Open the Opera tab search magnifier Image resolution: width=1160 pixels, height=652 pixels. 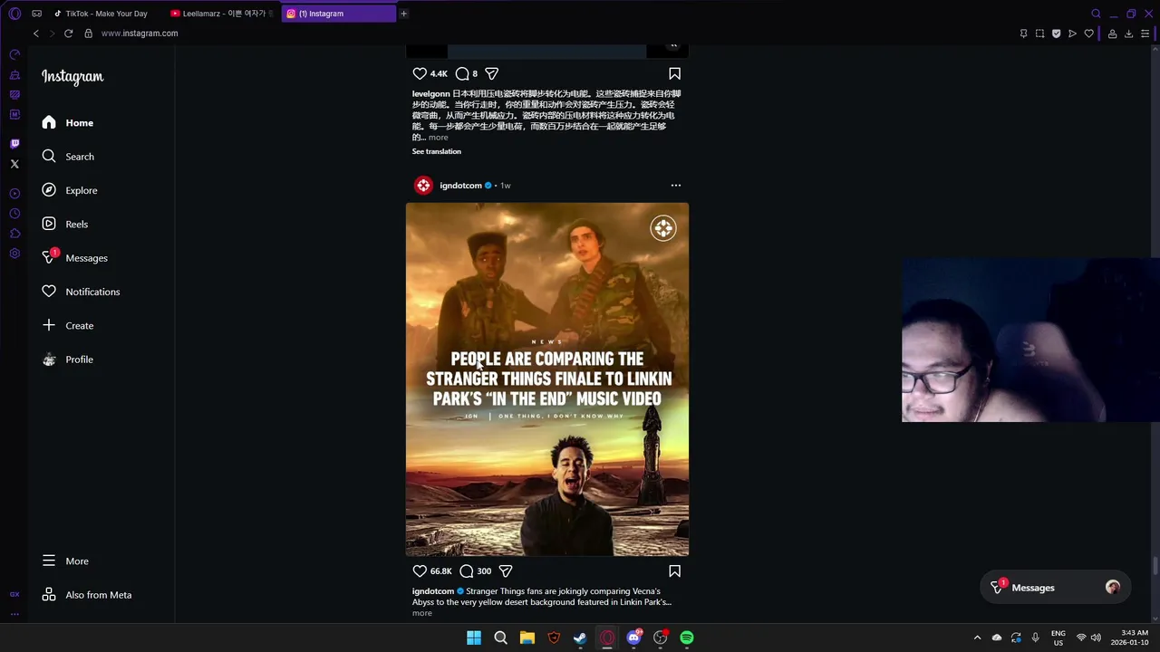tap(1096, 14)
